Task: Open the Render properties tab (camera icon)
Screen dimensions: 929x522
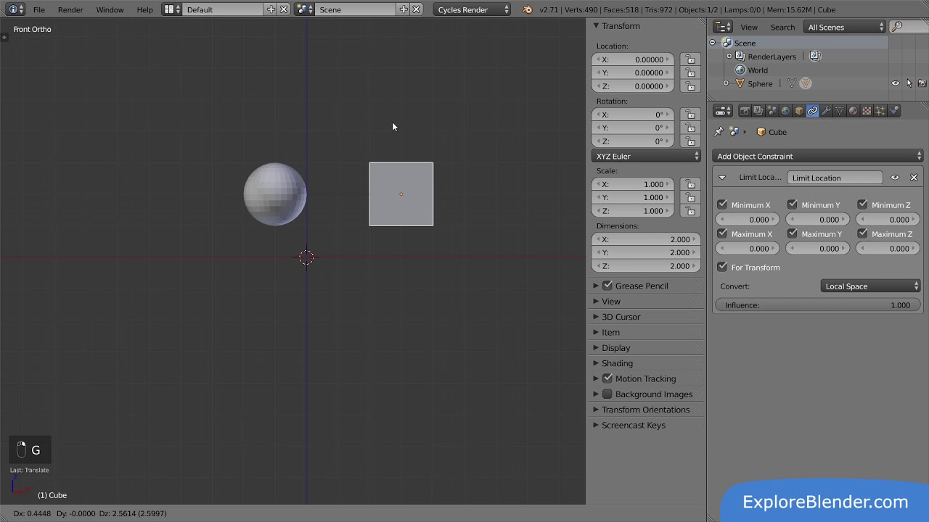Action: pos(745,111)
